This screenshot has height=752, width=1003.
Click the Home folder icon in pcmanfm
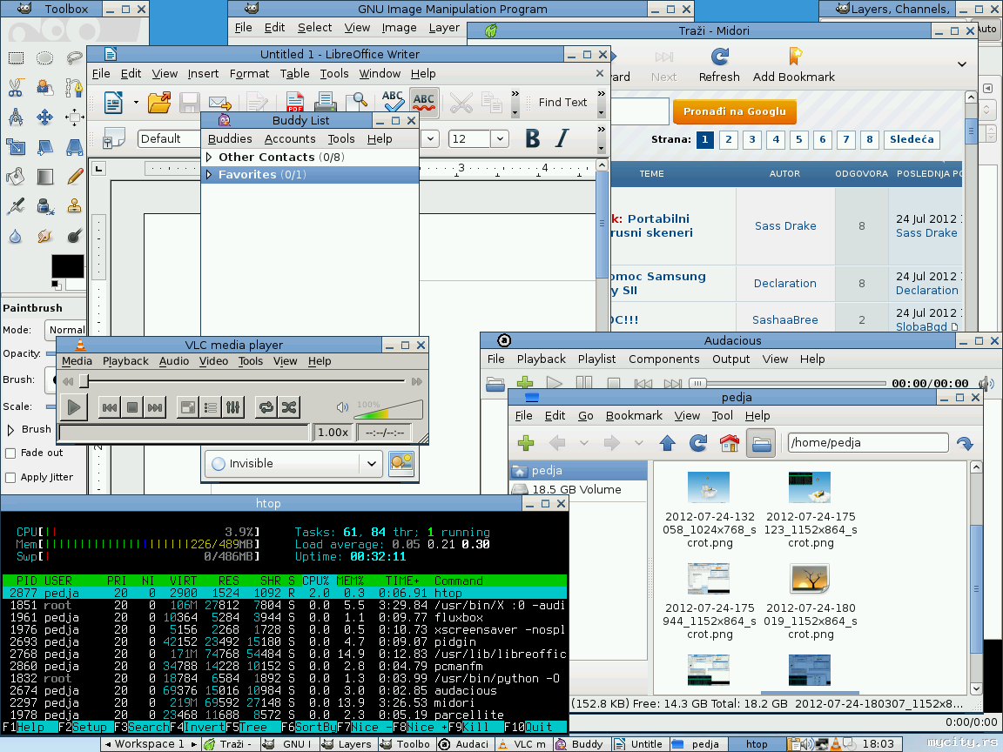pyautogui.click(x=730, y=443)
